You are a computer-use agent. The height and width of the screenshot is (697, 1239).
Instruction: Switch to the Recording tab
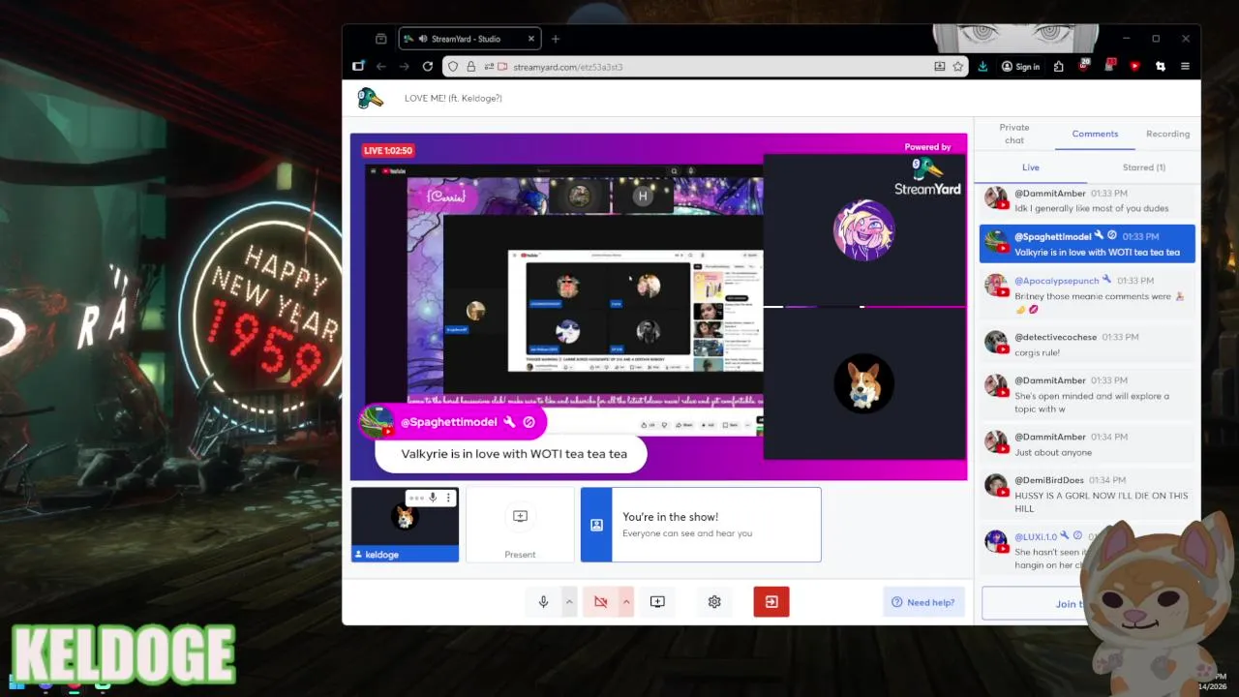1167,134
